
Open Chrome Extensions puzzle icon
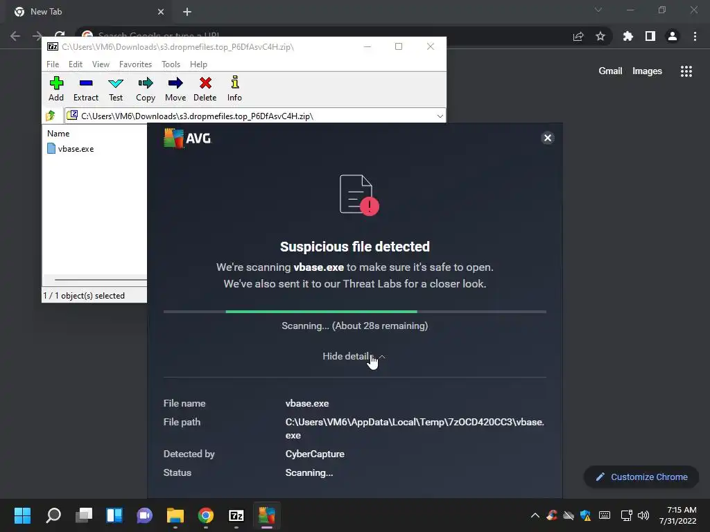[627, 36]
